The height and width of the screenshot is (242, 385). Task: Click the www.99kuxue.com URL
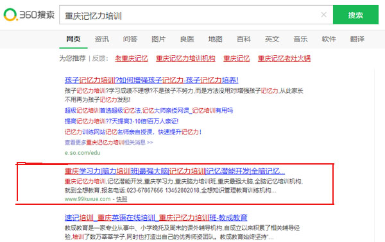coord(88,199)
